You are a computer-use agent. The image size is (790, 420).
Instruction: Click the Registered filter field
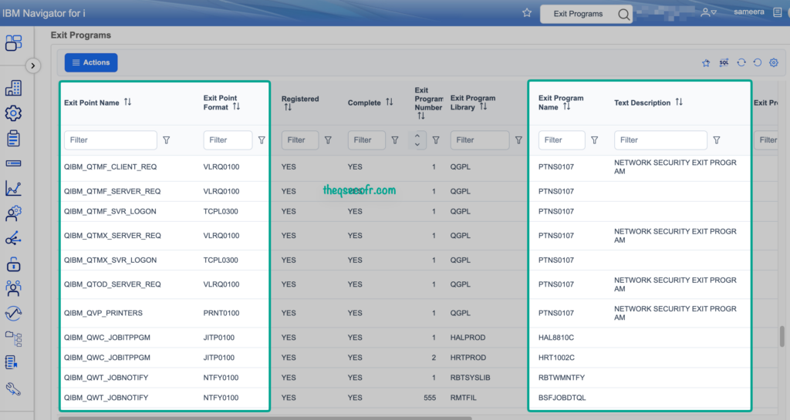click(300, 139)
